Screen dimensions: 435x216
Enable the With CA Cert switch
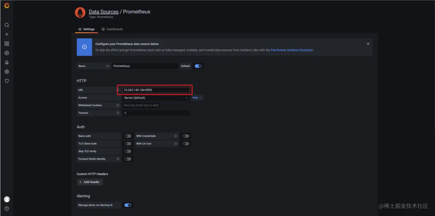pyautogui.click(x=186, y=144)
